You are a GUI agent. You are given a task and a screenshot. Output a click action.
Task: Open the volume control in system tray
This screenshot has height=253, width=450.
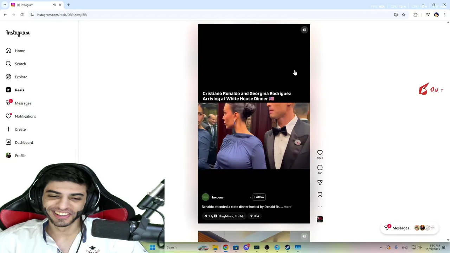419,247
